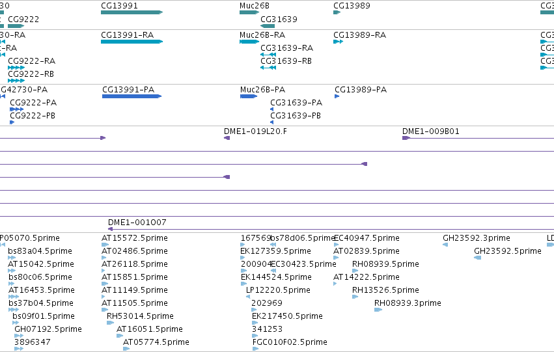Select the 341253 EST feature

point(255,336)
